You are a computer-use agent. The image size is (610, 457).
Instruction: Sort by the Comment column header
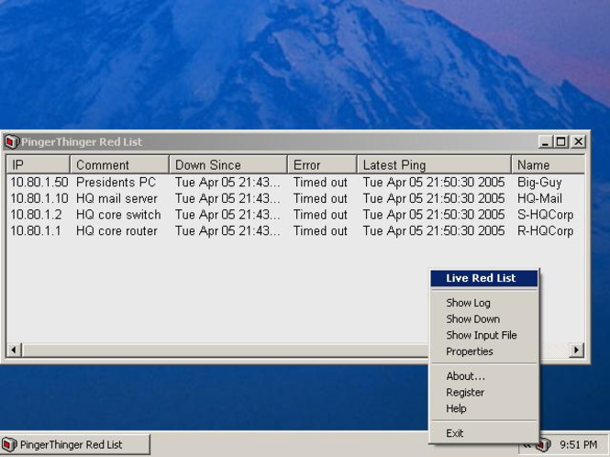pyautogui.click(x=120, y=164)
